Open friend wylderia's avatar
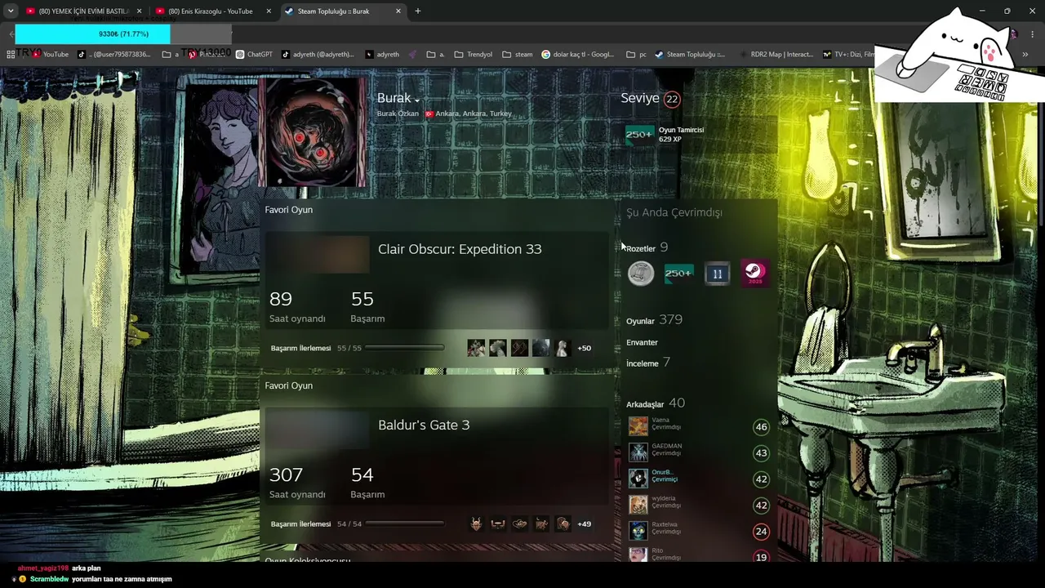The width and height of the screenshot is (1045, 588). tap(638, 505)
